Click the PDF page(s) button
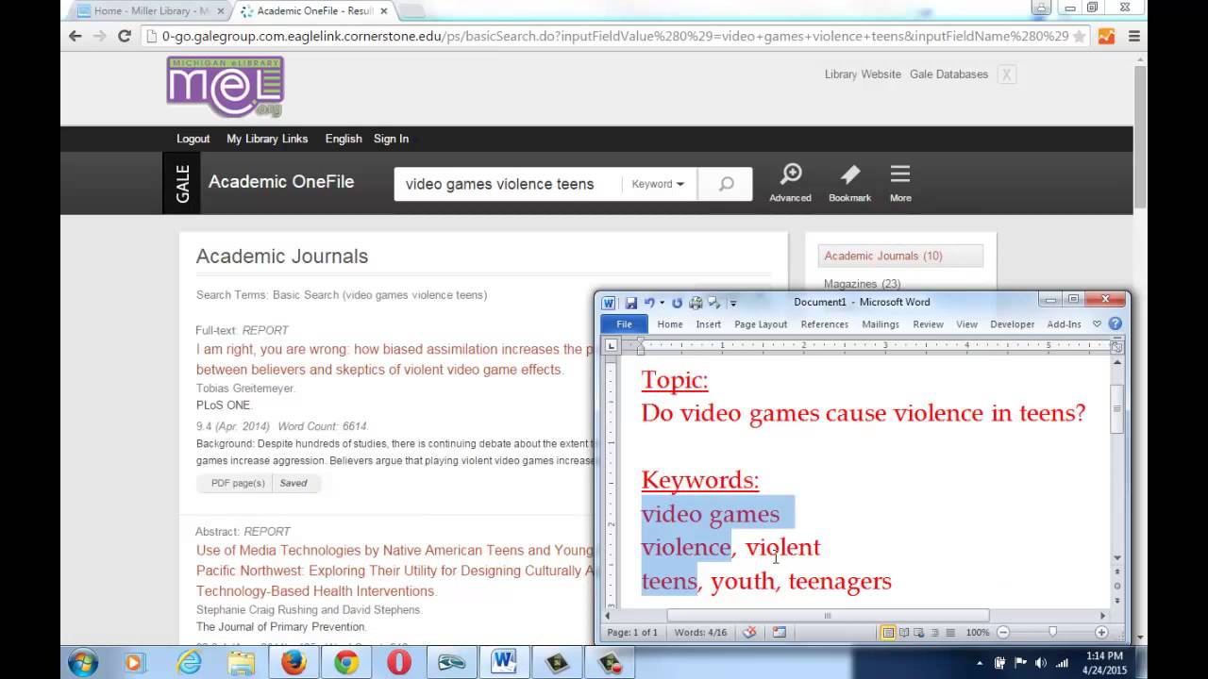 (x=238, y=483)
